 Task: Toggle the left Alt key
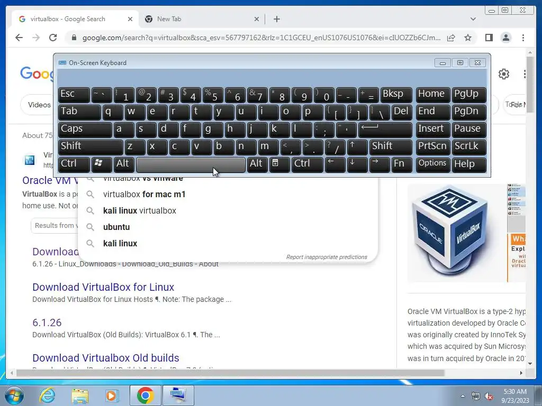tap(124, 164)
